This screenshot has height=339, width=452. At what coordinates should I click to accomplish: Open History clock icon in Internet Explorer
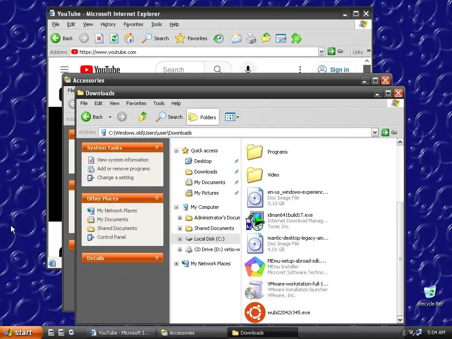(218, 38)
